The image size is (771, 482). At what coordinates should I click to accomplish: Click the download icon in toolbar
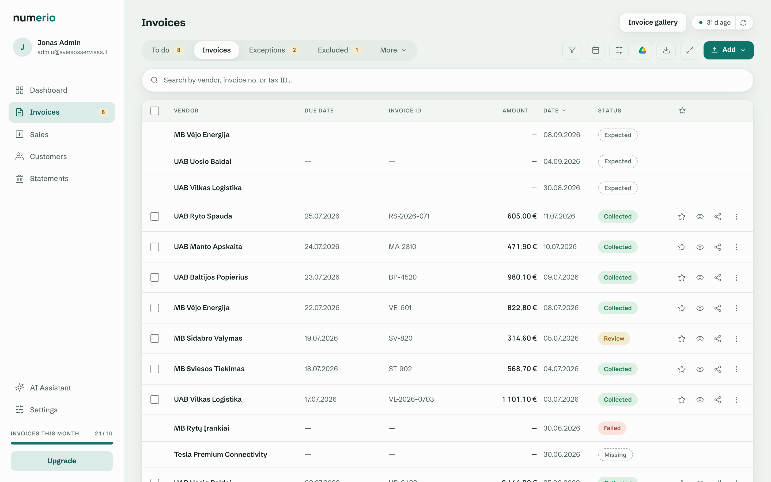[666, 50]
